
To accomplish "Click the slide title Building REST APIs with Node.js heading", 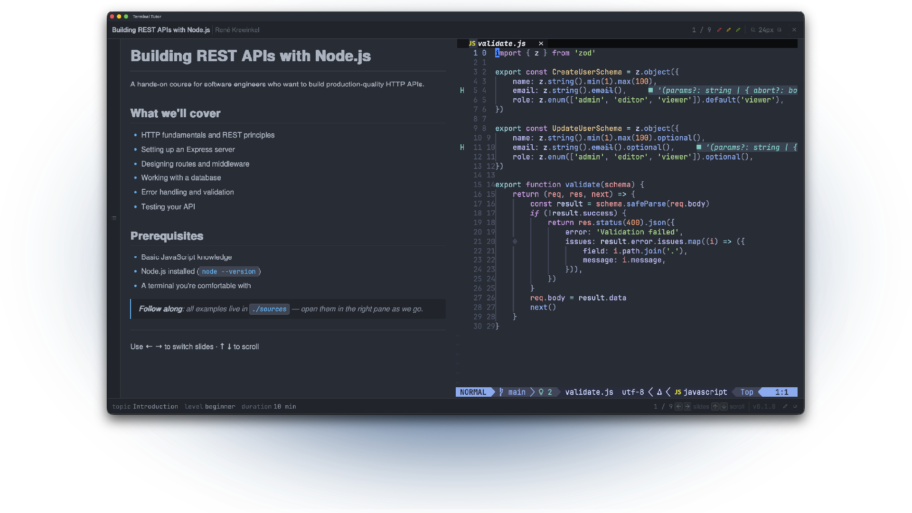I will tap(251, 56).
